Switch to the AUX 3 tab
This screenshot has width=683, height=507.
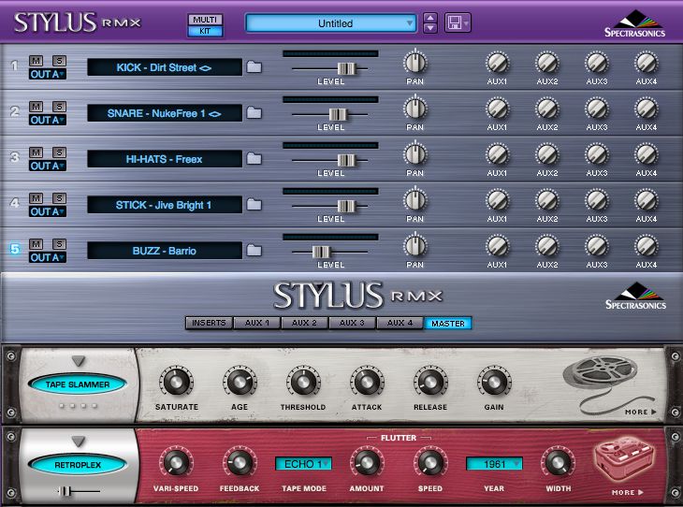tap(352, 323)
